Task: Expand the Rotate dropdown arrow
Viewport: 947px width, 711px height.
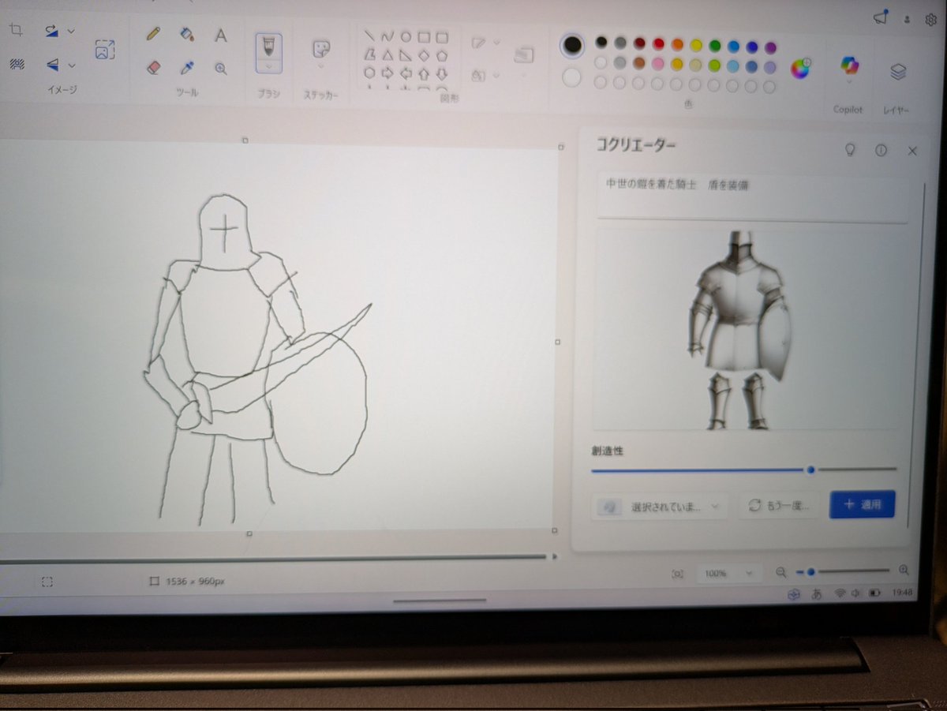Action: tap(72, 32)
